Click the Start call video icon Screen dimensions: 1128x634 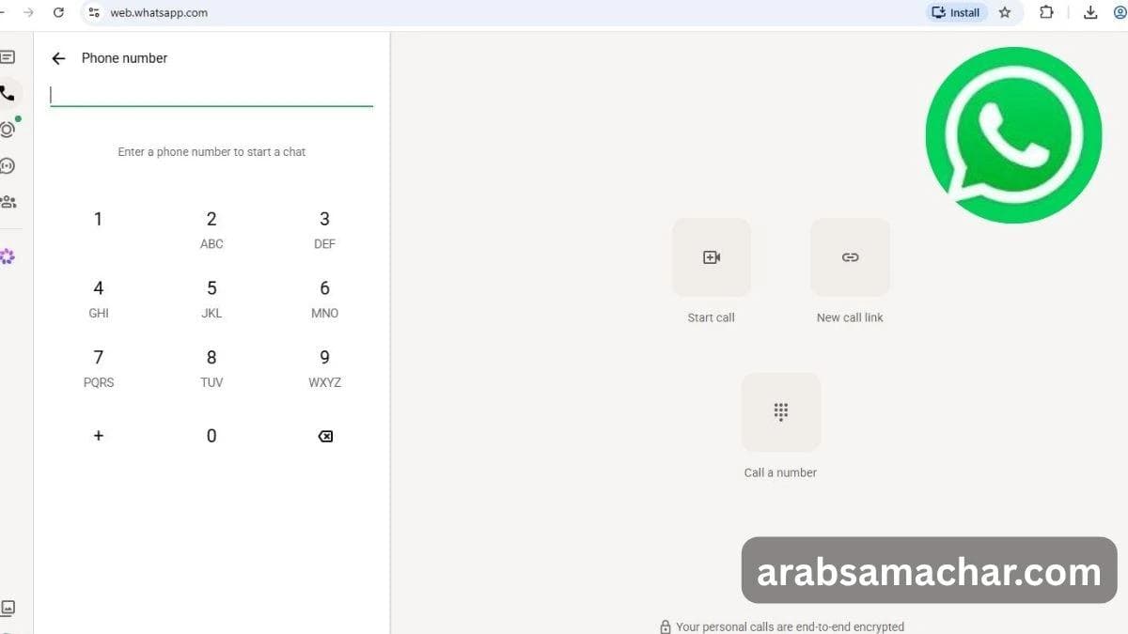712,257
